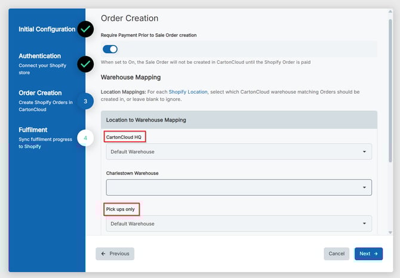Click scrollbar down arrow at bottom

[390, 232]
